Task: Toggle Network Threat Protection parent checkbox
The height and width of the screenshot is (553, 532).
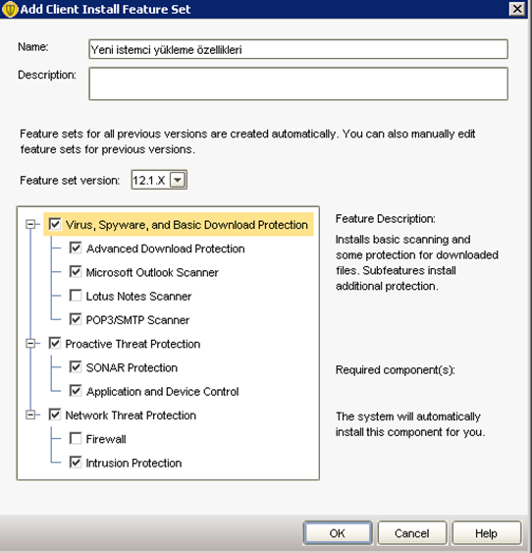Action: (x=55, y=415)
